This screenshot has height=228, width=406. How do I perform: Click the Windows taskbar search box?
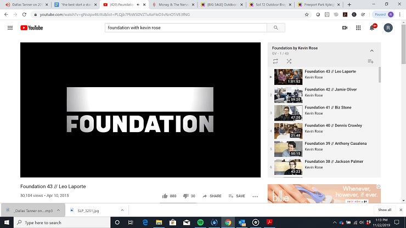point(61,223)
